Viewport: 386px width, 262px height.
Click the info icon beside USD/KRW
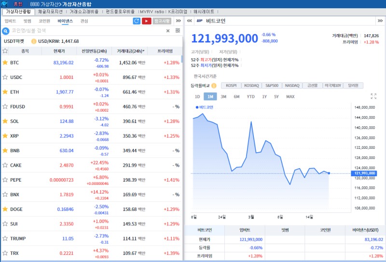[x=34, y=41]
